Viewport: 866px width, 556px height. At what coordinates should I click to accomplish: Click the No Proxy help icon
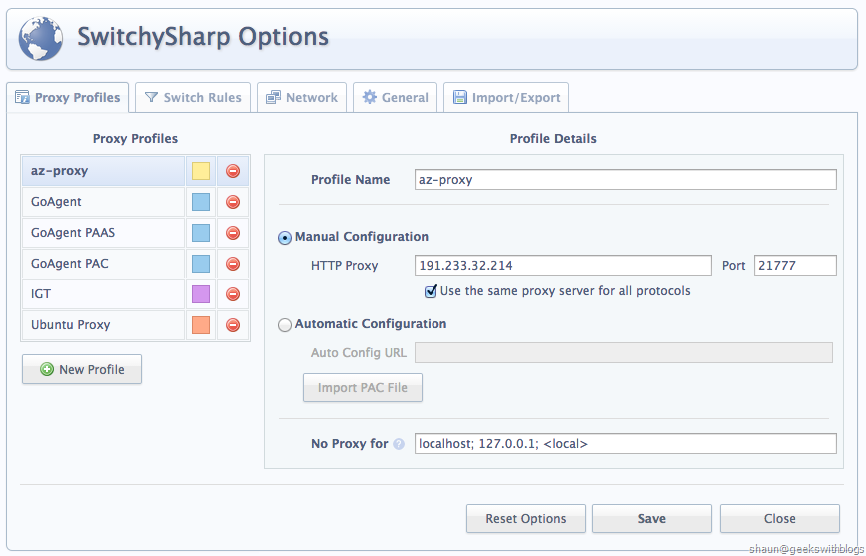point(399,444)
